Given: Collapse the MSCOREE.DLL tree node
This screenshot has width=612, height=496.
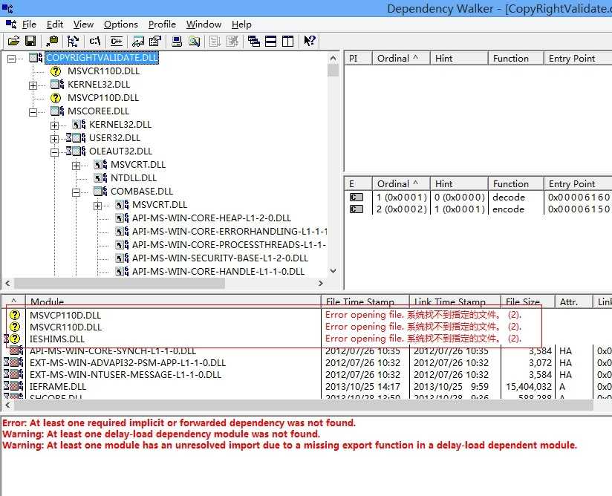Looking at the screenshot, I should tap(33, 112).
